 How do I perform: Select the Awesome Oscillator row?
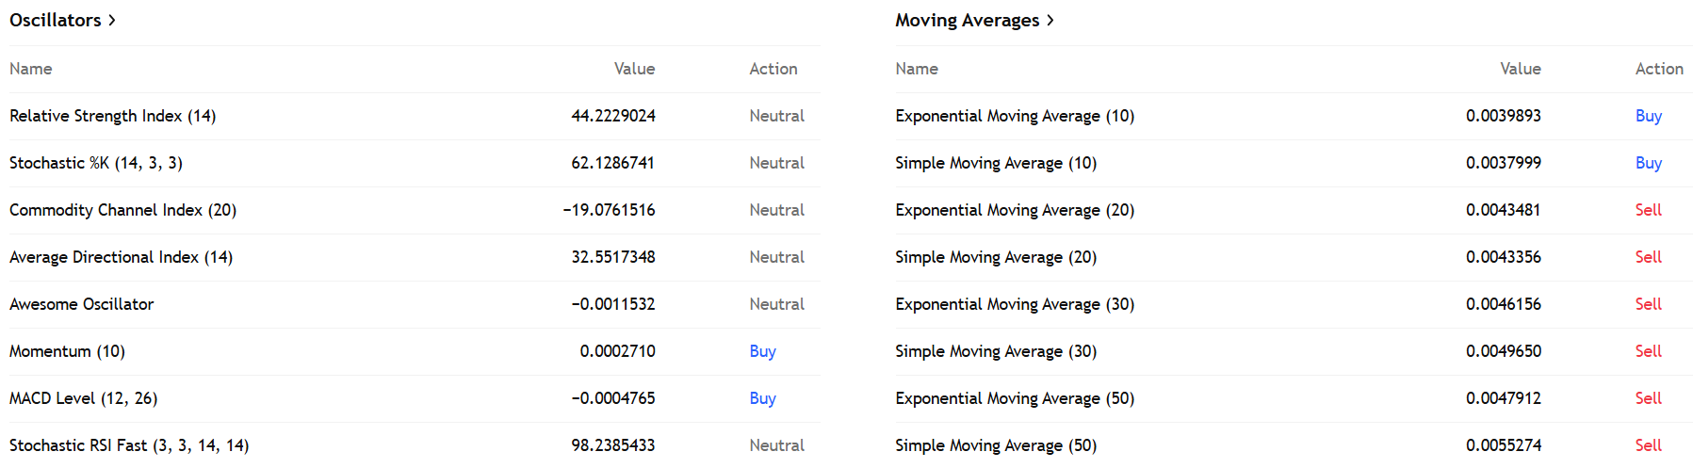[x=81, y=304]
